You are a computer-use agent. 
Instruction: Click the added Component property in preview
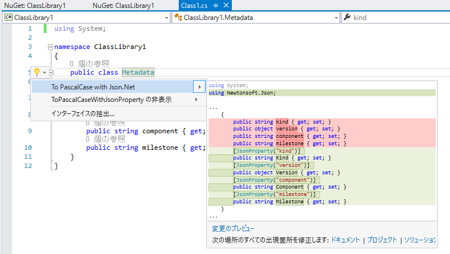[x=290, y=187]
